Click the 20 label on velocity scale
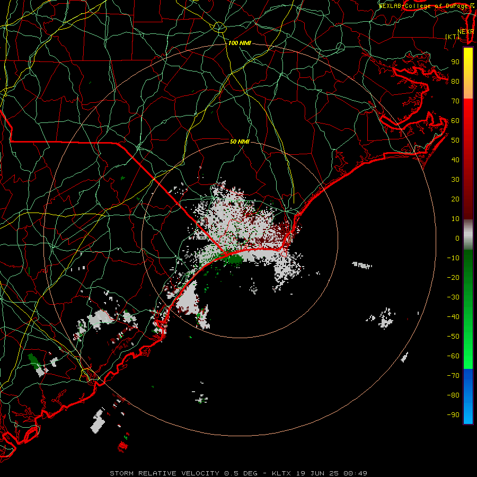Viewport: 477px width, 477px height. pyautogui.click(x=455, y=199)
